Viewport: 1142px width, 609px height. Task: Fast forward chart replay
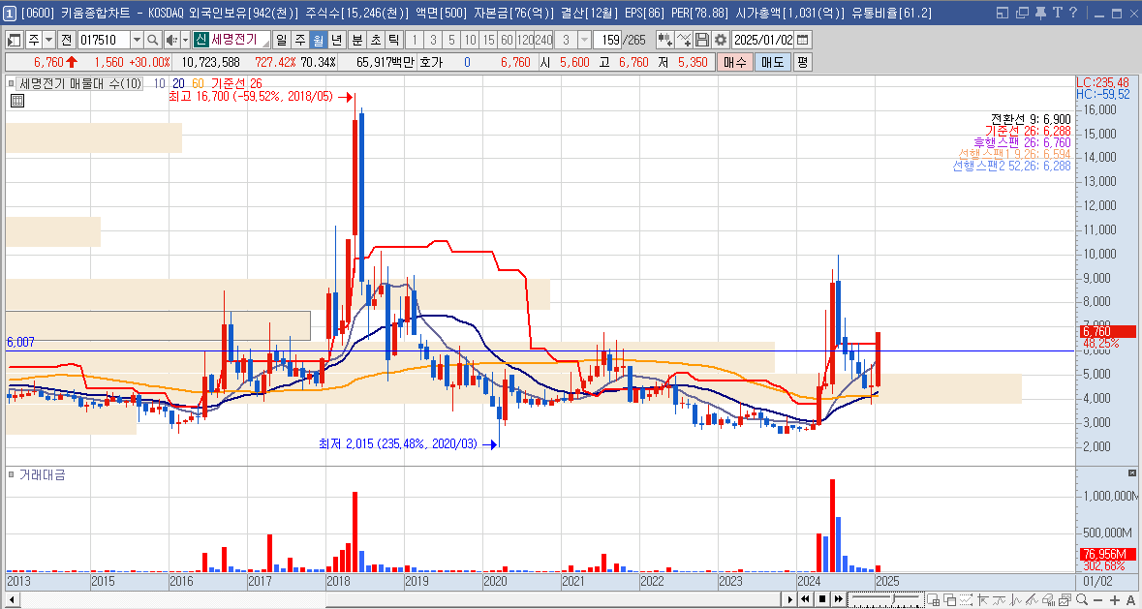(839, 599)
